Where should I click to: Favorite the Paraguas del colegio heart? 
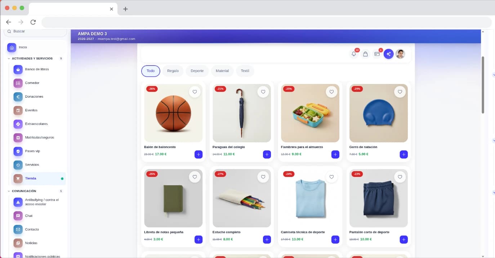pyautogui.click(x=263, y=92)
